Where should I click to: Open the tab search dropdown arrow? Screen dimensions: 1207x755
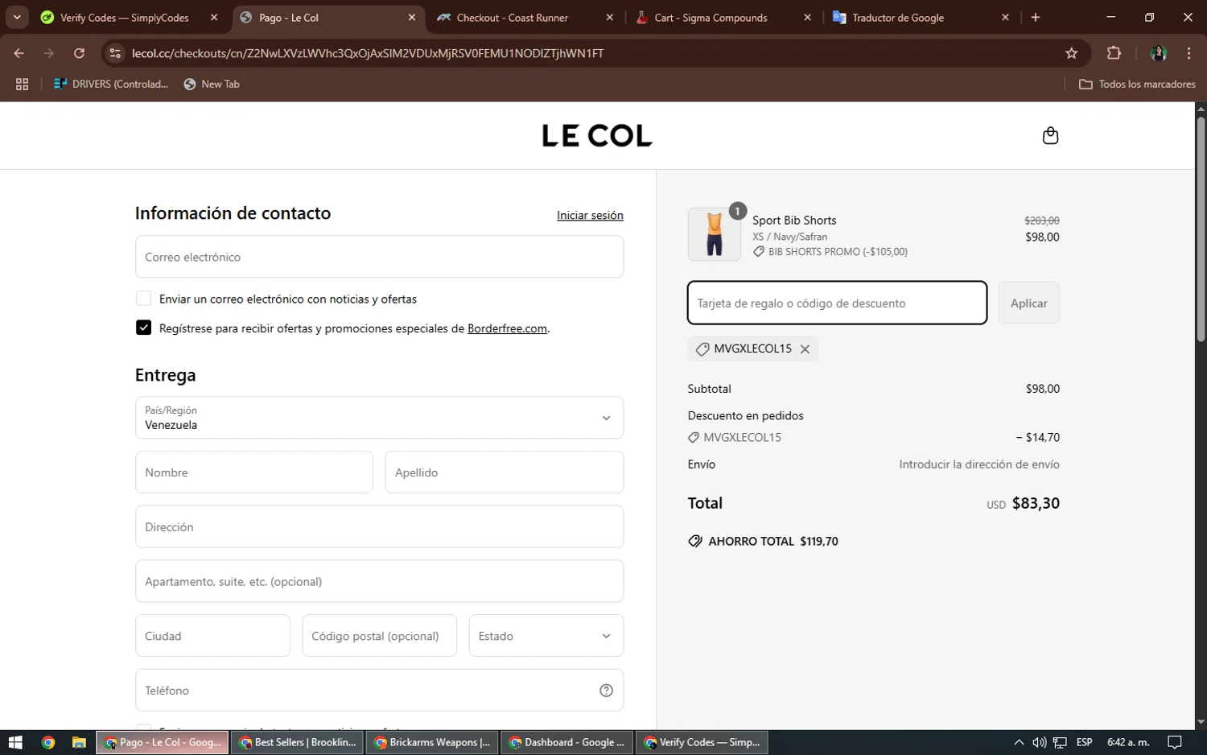tap(17, 18)
